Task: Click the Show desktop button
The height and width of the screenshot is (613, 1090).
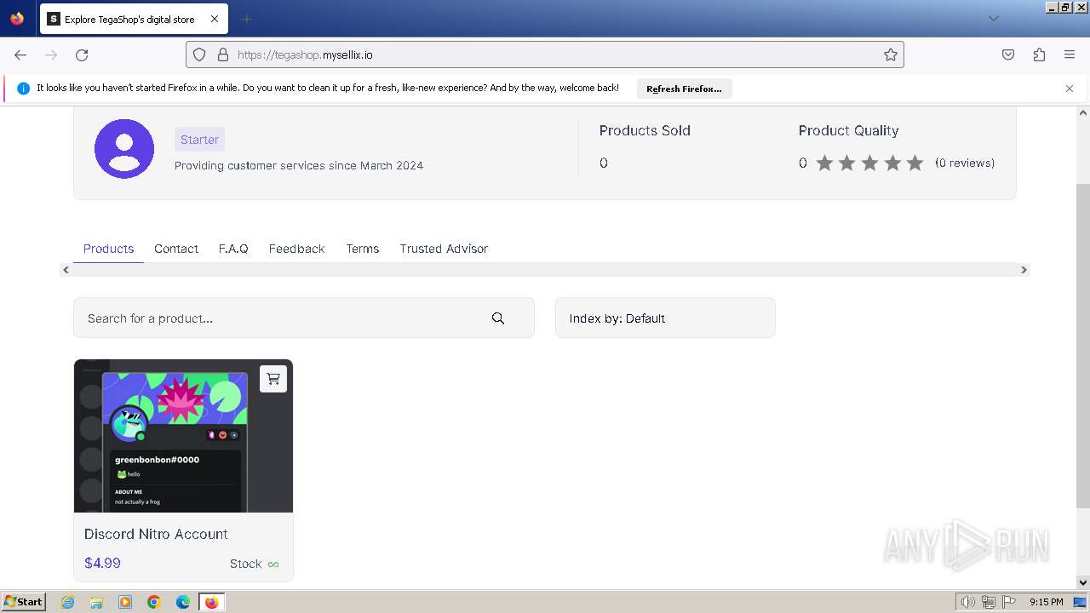Action: click(x=1081, y=602)
